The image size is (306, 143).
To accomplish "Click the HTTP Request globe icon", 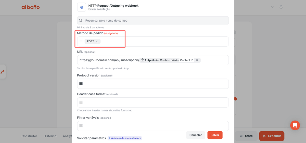I will point(82,7).
